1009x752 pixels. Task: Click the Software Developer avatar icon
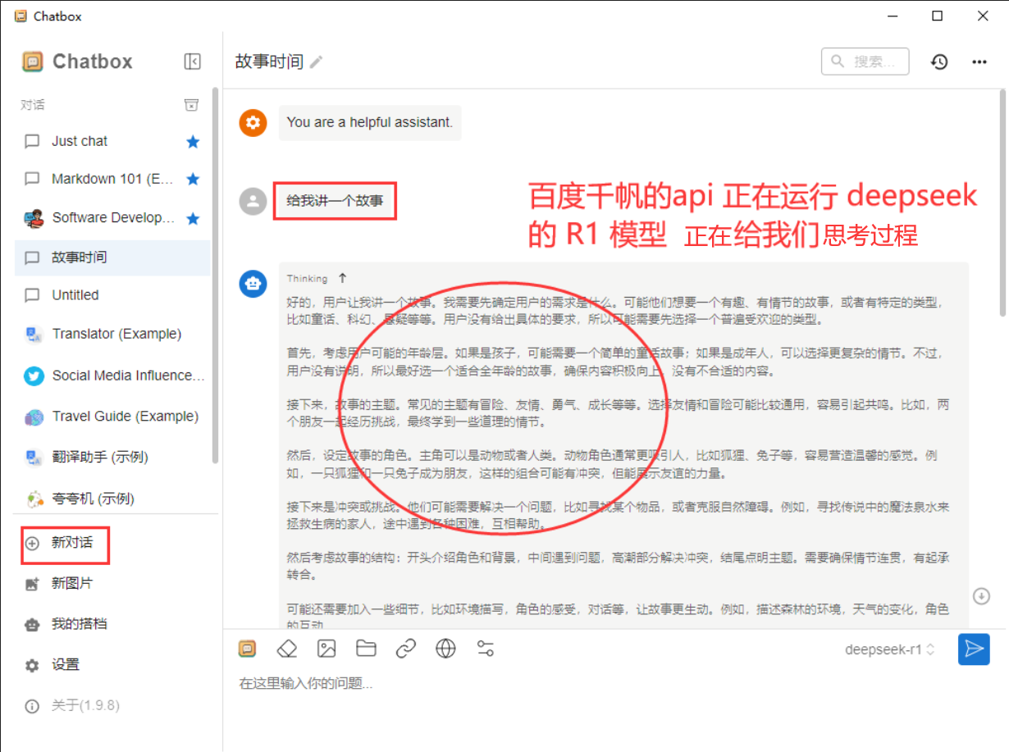point(34,218)
